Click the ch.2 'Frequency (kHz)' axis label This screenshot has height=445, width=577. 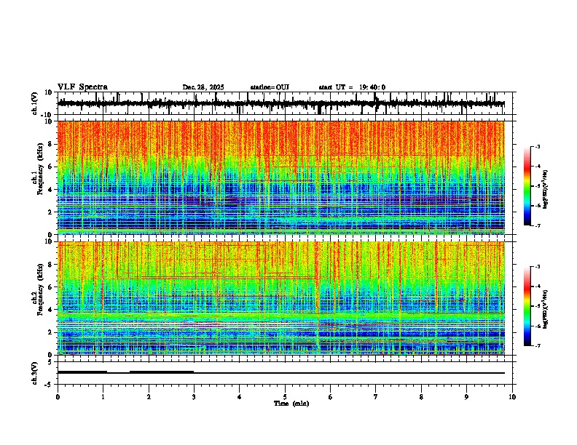40,289
